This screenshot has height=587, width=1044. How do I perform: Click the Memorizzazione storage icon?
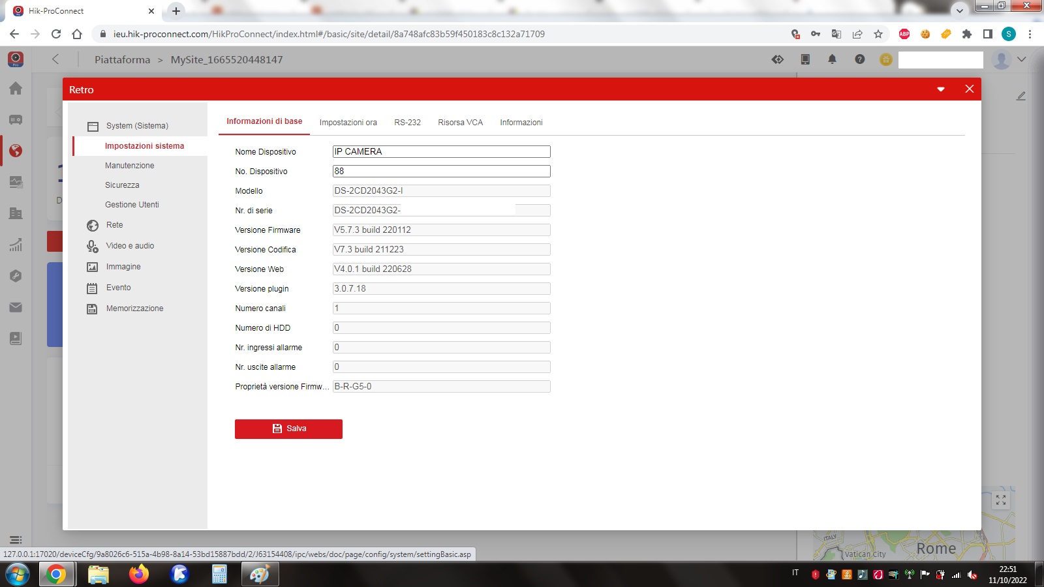pyautogui.click(x=93, y=309)
